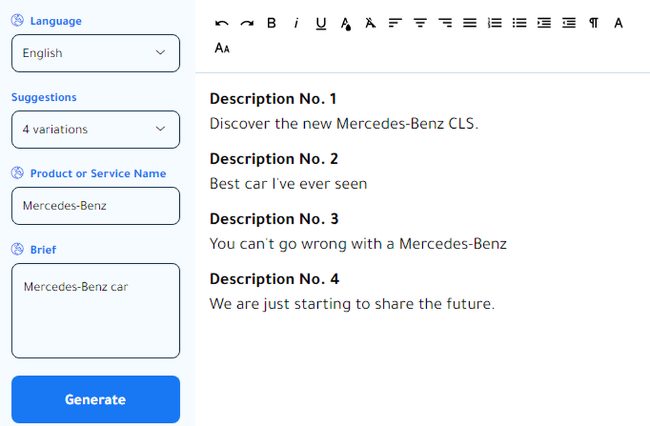Toggle italic formatting

click(x=296, y=23)
